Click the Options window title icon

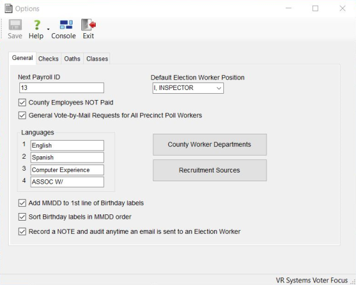click(8, 9)
